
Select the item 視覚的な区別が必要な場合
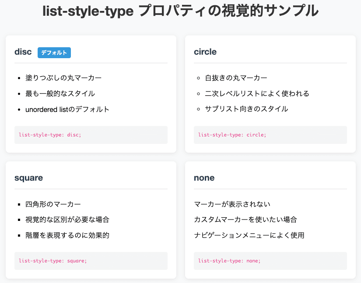coord(67,220)
